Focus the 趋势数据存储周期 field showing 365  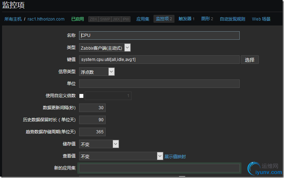(x=93, y=132)
